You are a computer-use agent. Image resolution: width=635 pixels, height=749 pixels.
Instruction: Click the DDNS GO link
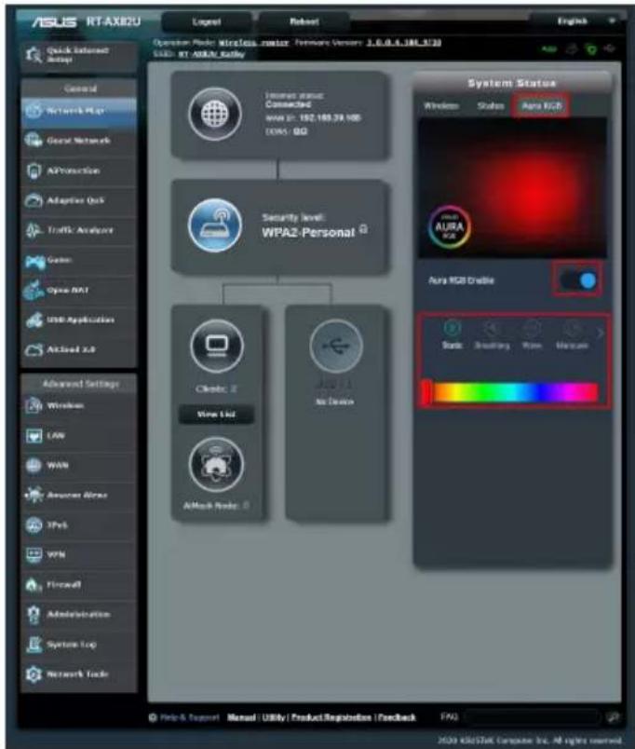(300, 130)
